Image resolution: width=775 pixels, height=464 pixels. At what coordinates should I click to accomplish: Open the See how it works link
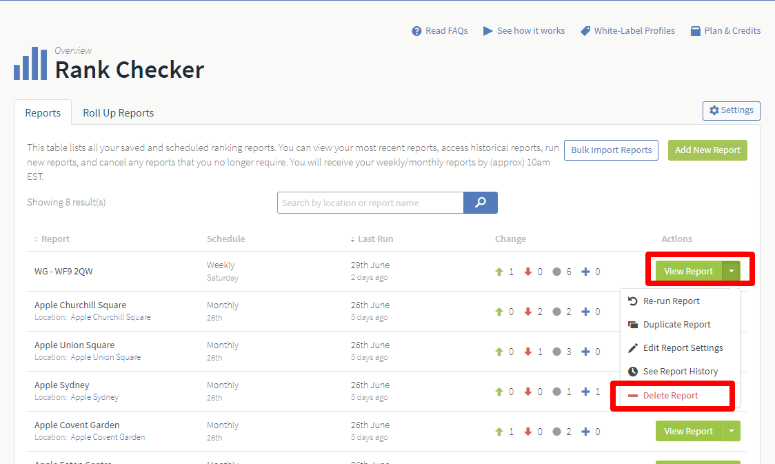pyautogui.click(x=531, y=30)
